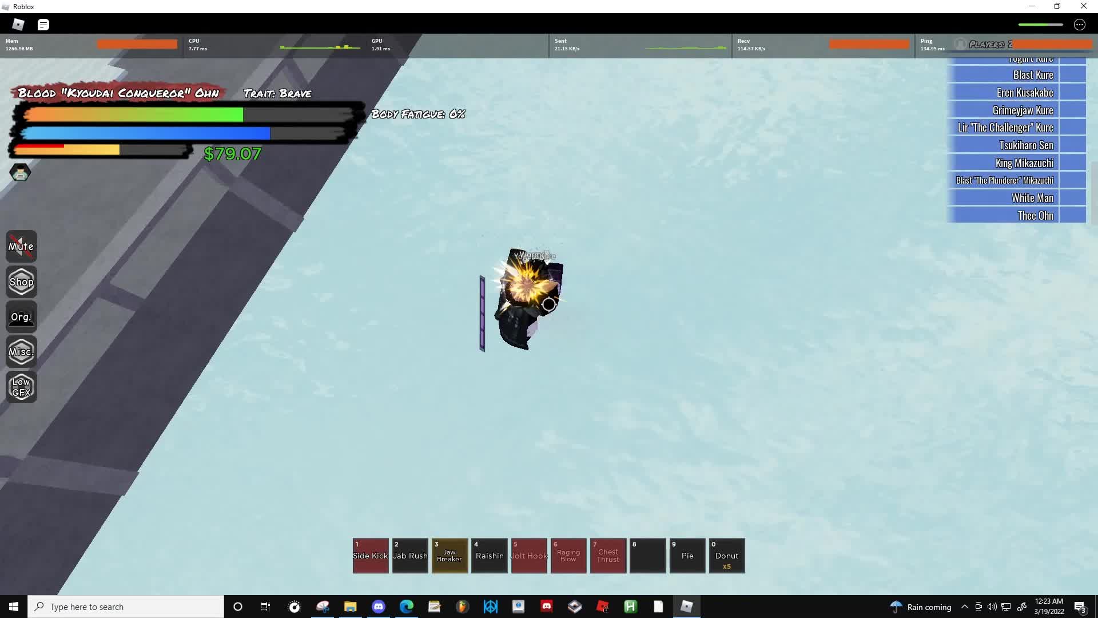
Task: Open Discord from the taskbar
Action: (379, 607)
